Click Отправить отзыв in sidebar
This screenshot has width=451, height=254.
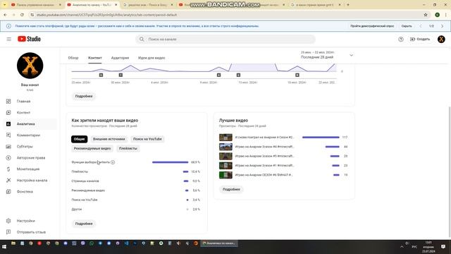pyautogui.click(x=30, y=232)
